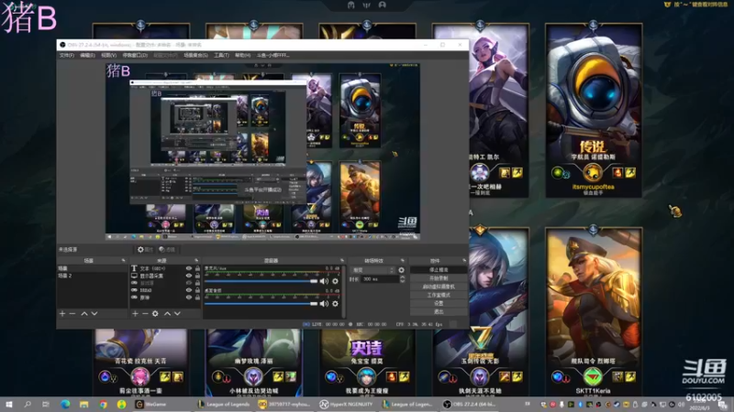Remove scene with the minus icon in OBS Scenes panel
Image resolution: width=734 pixels, height=412 pixels.
(72, 313)
